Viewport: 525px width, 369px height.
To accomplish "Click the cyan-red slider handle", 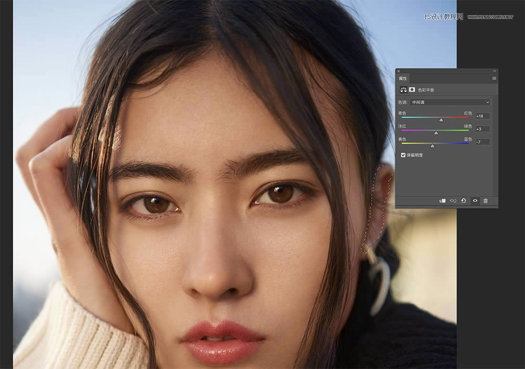I will pyautogui.click(x=441, y=120).
